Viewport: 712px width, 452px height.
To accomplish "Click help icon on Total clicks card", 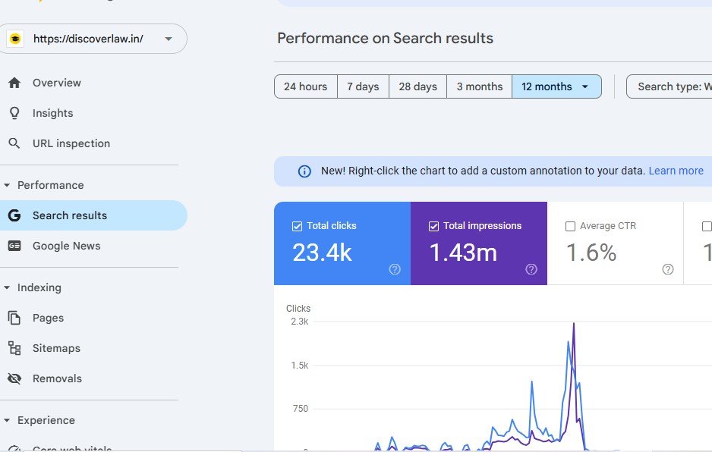I will click(x=395, y=269).
